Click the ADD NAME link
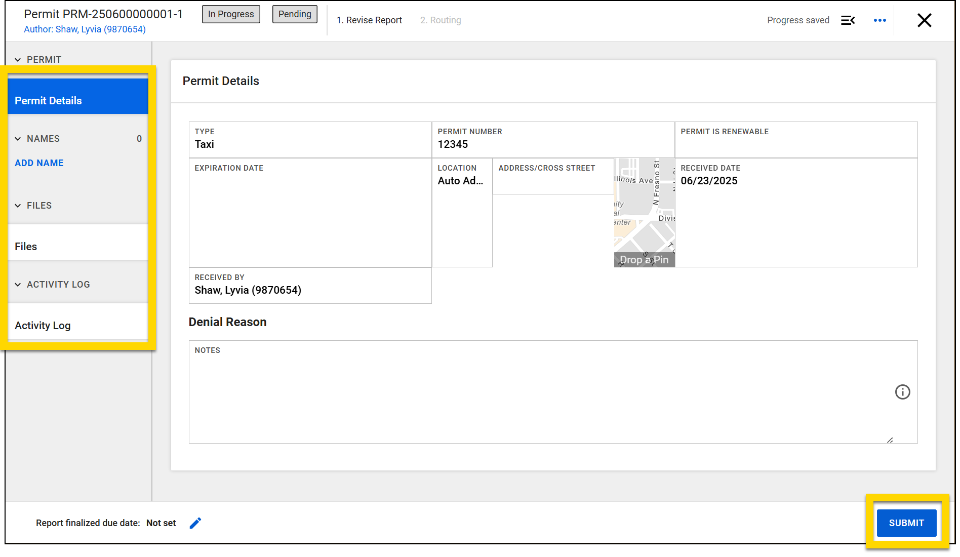The width and height of the screenshot is (960, 557). [x=39, y=163]
